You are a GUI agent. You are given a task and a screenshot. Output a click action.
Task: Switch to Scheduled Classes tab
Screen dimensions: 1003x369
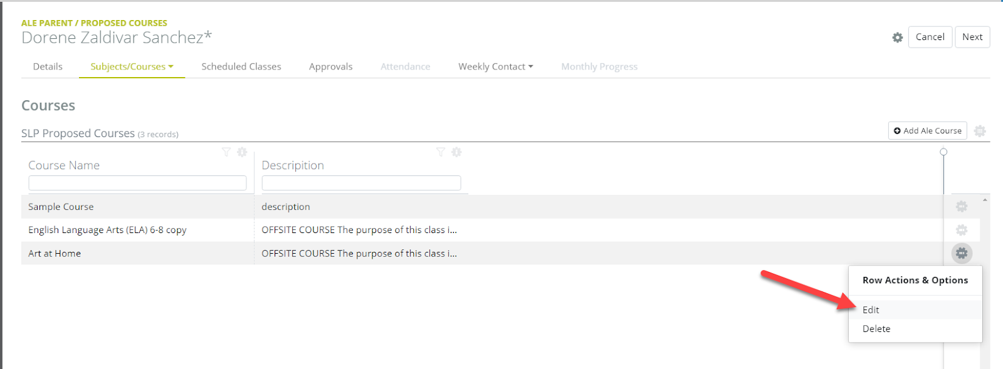tap(241, 66)
